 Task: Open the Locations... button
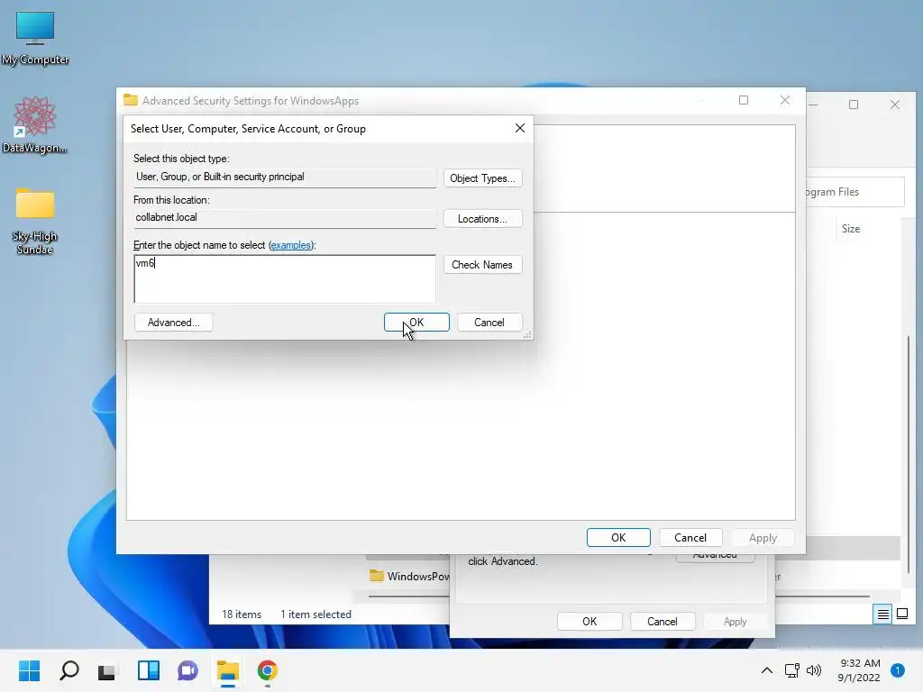(483, 219)
